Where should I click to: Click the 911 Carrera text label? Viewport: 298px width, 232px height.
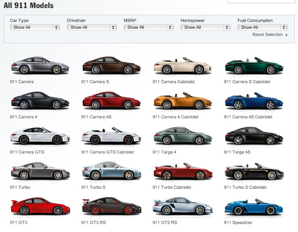[x=22, y=82]
